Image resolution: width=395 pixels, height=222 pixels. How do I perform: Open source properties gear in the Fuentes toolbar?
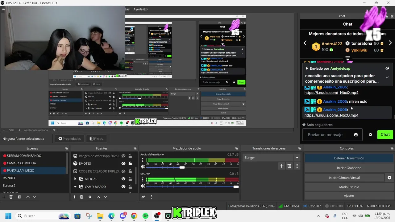pos(90,197)
